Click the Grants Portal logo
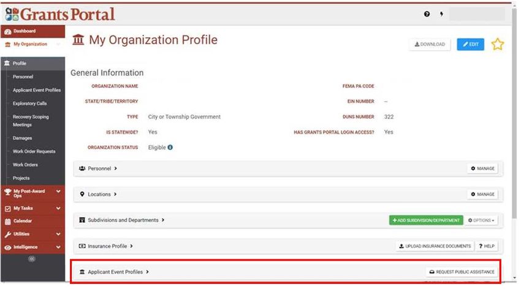The image size is (521, 290). (x=60, y=14)
